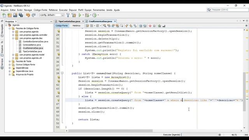Click the New Project toolbar icon
The width and height of the screenshot is (249, 140).
[x=10, y=15]
